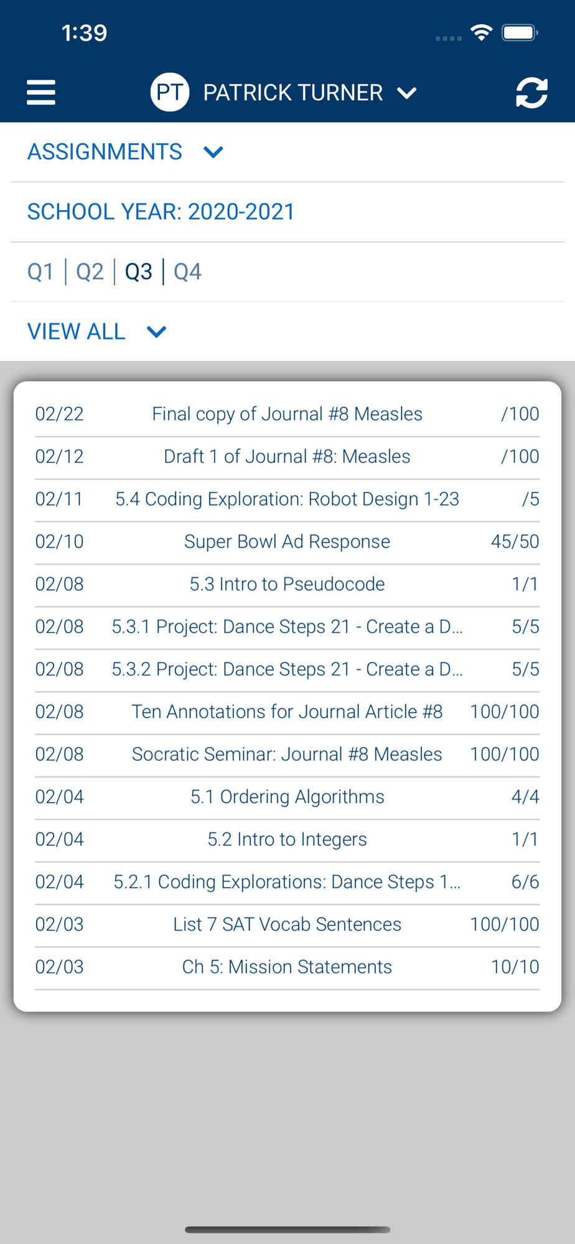
Task: Select the Q4 quarter tab
Action: (187, 272)
